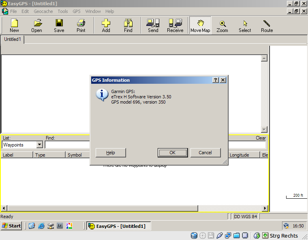Image resolution: width=308 pixels, height=240 pixels.
Task: Click the shared folder icon in VM status bar
Action: point(237,236)
